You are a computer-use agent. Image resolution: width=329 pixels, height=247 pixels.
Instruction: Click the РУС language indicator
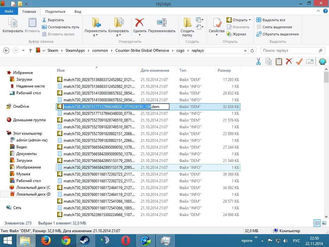point(296,241)
